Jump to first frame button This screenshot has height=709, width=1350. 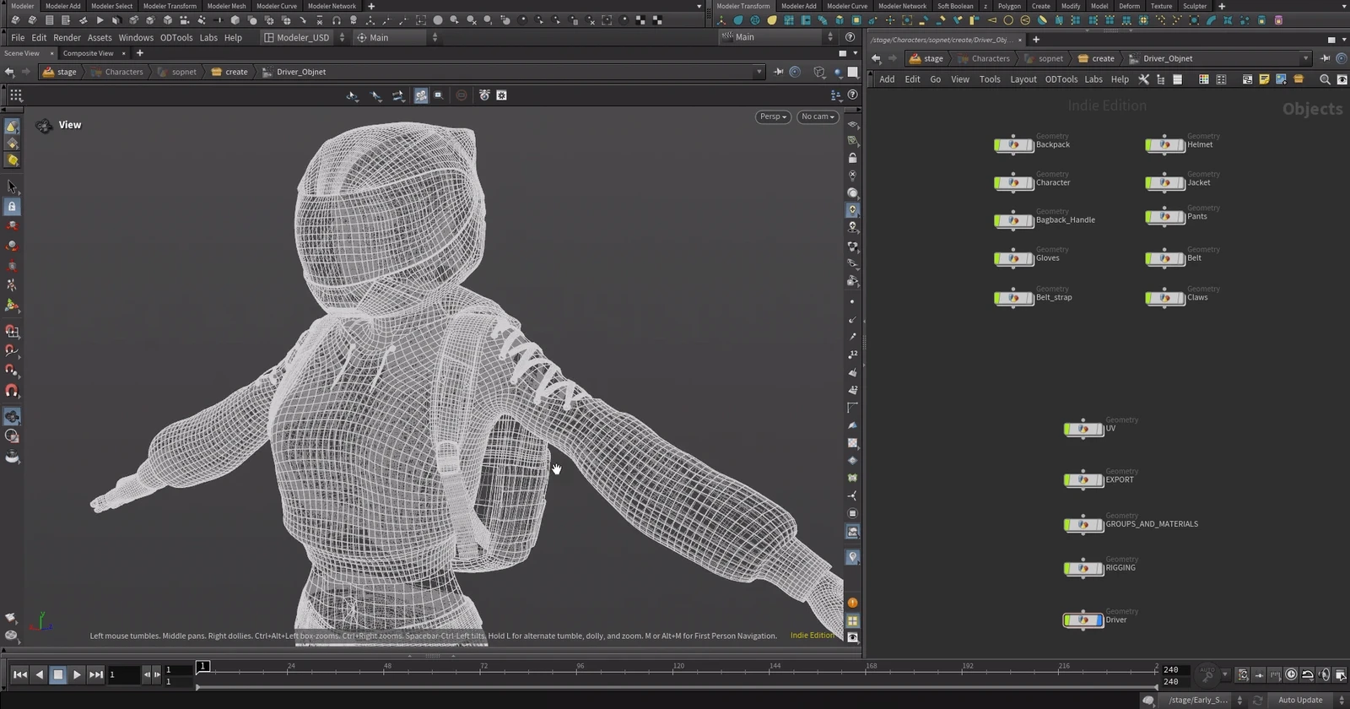pos(19,674)
